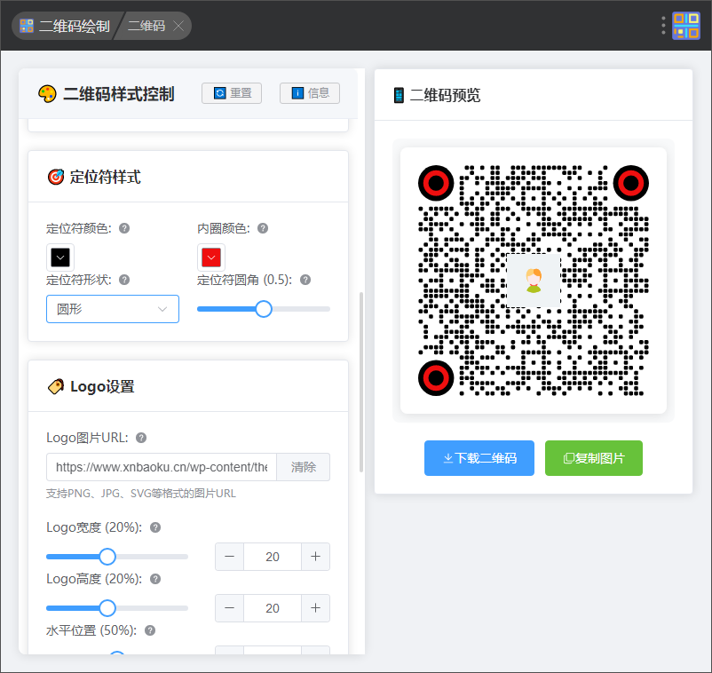
Task: Show help for 定位符形状
Action: [x=124, y=280]
